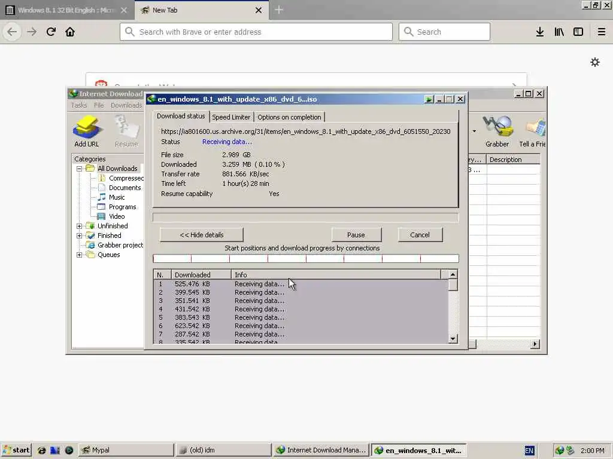Open the Grabber tool in IDM toolbar

[x=497, y=131]
